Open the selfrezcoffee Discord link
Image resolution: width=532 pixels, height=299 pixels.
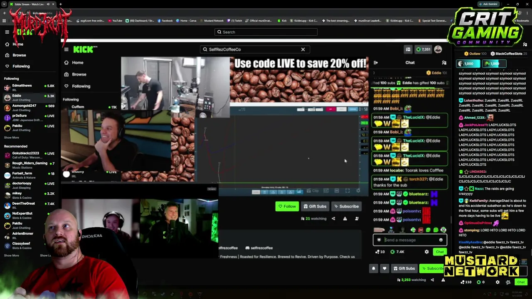coord(259,248)
